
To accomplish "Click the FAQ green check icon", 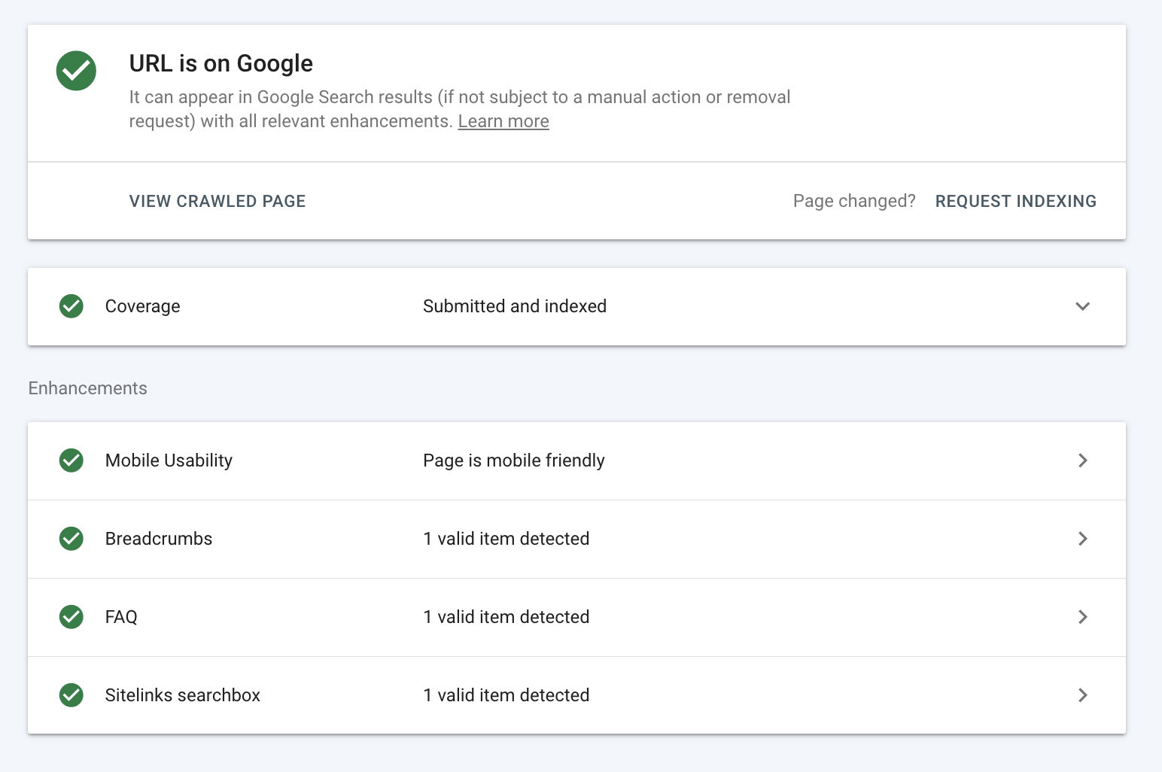I will pos(71,617).
